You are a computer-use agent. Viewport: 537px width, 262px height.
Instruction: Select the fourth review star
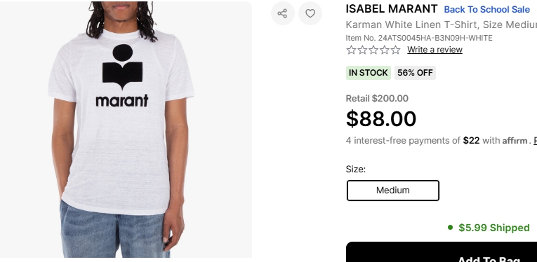coord(385,50)
